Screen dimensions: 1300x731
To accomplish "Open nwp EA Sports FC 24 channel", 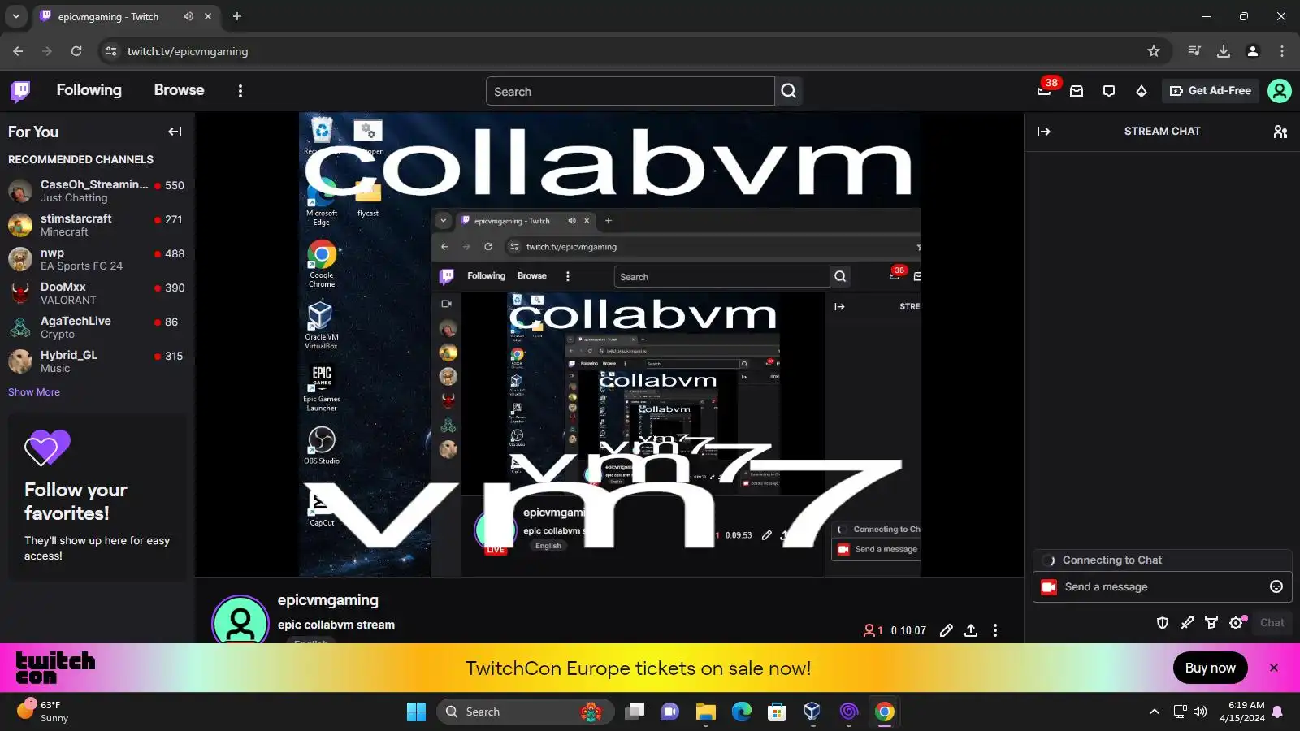I will [97, 259].
